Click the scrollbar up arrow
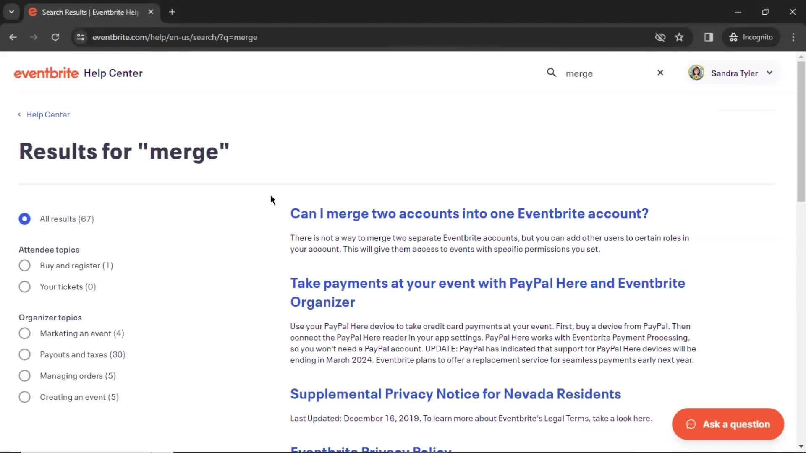806x453 pixels. point(801,57)
